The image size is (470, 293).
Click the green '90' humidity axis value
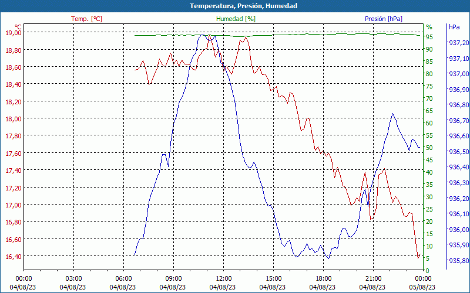pyautogui.click(x=429, y=49)
